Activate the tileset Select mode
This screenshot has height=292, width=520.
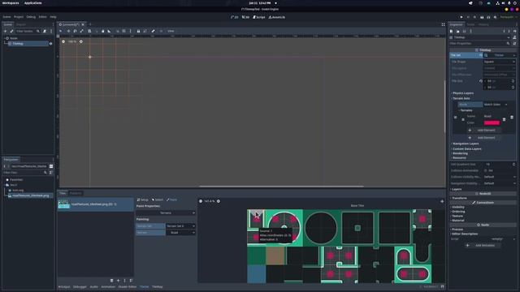click(x=158, y=200)
